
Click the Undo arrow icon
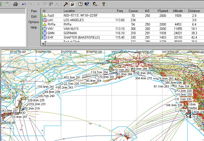(x=24, y=4)
